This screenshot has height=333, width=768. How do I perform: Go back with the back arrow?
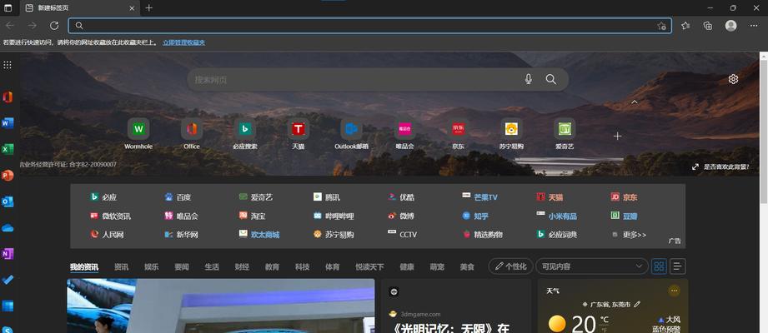click(x=10, y=26)
